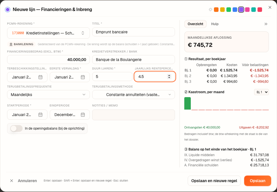Click the Annuleren button
277x192 pixels.
coord(27,181)
